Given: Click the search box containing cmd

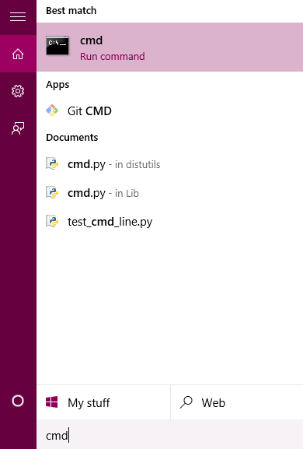Looking at the screenshot, I should coord(170,434).
